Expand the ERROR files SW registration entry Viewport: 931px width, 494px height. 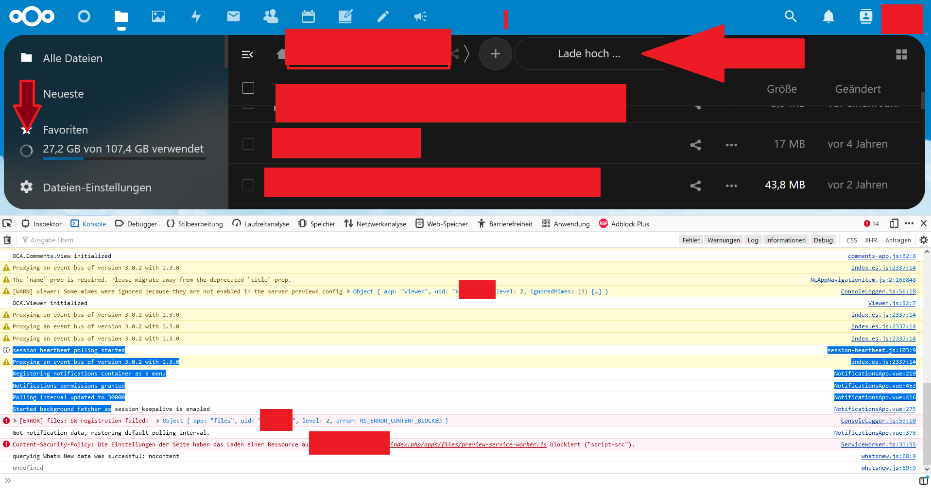16,421
